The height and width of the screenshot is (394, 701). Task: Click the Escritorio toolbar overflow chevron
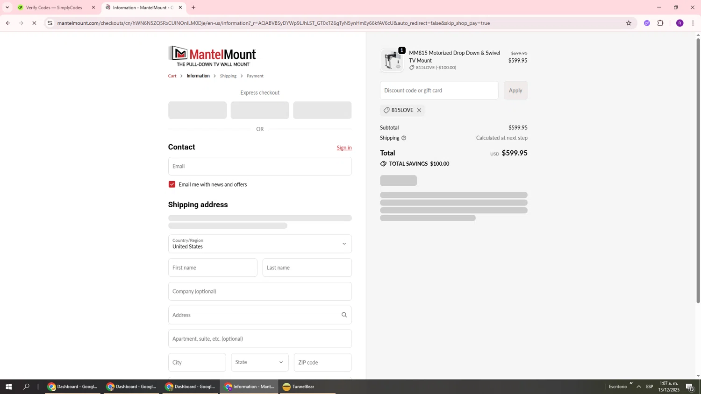click(631, 384)
